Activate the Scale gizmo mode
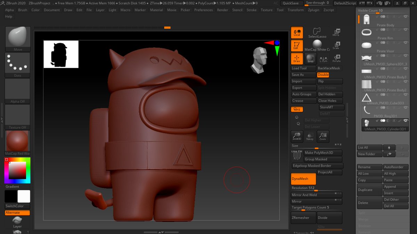This screenshot has height=234, width=417. pyautogui.click(x=336, y=45)
